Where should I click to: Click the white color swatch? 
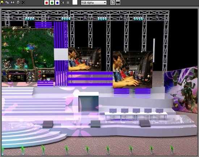click(x=75, y=3)
